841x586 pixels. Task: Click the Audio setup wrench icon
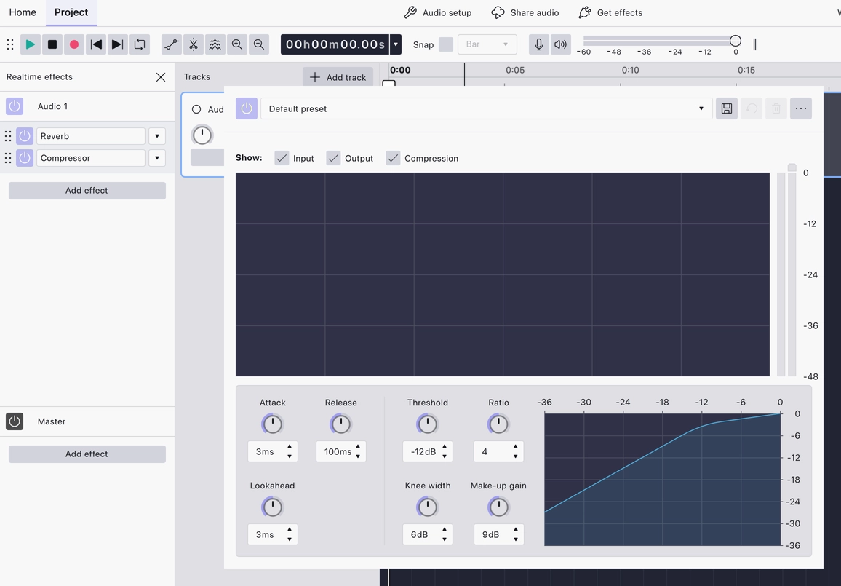pos(410,12)
